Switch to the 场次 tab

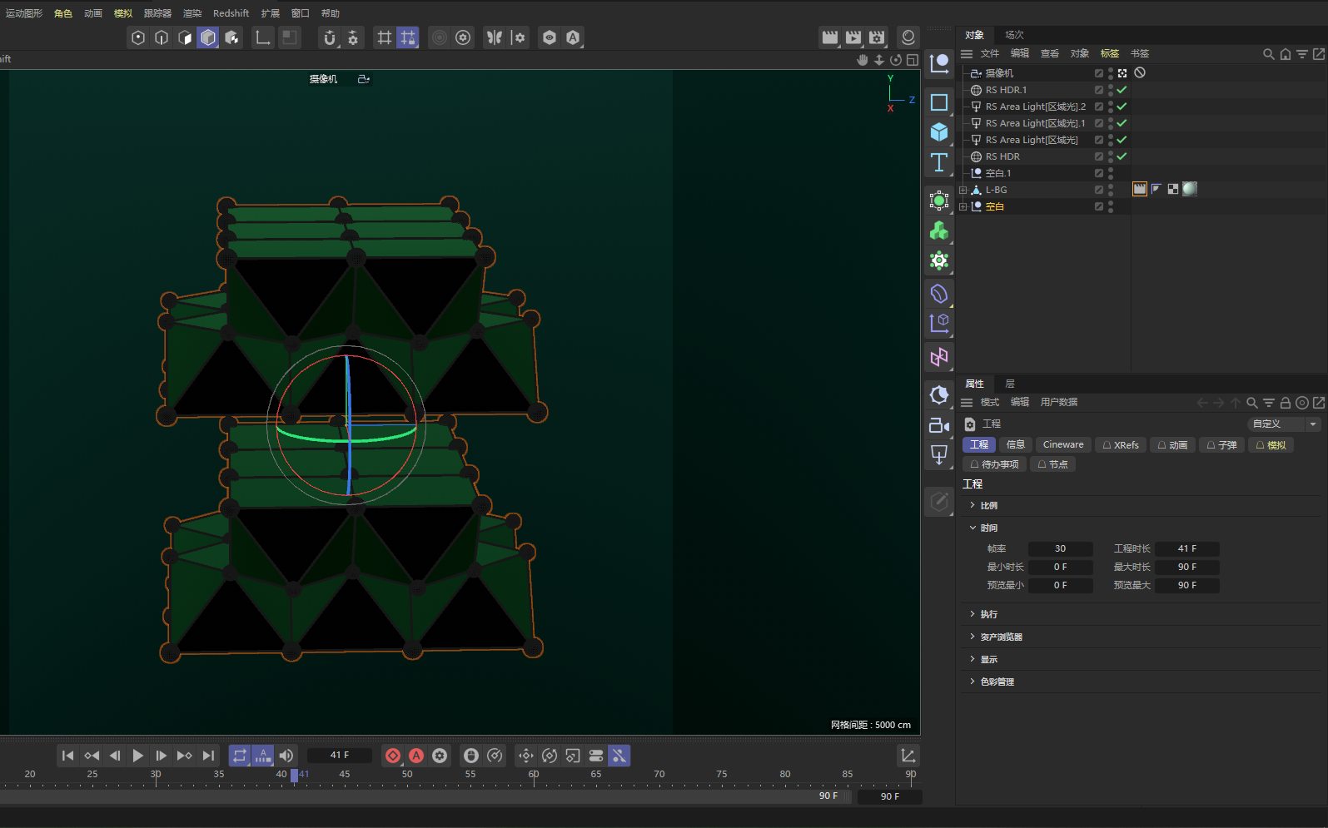pyautogui.click(x=1014, y=35)
